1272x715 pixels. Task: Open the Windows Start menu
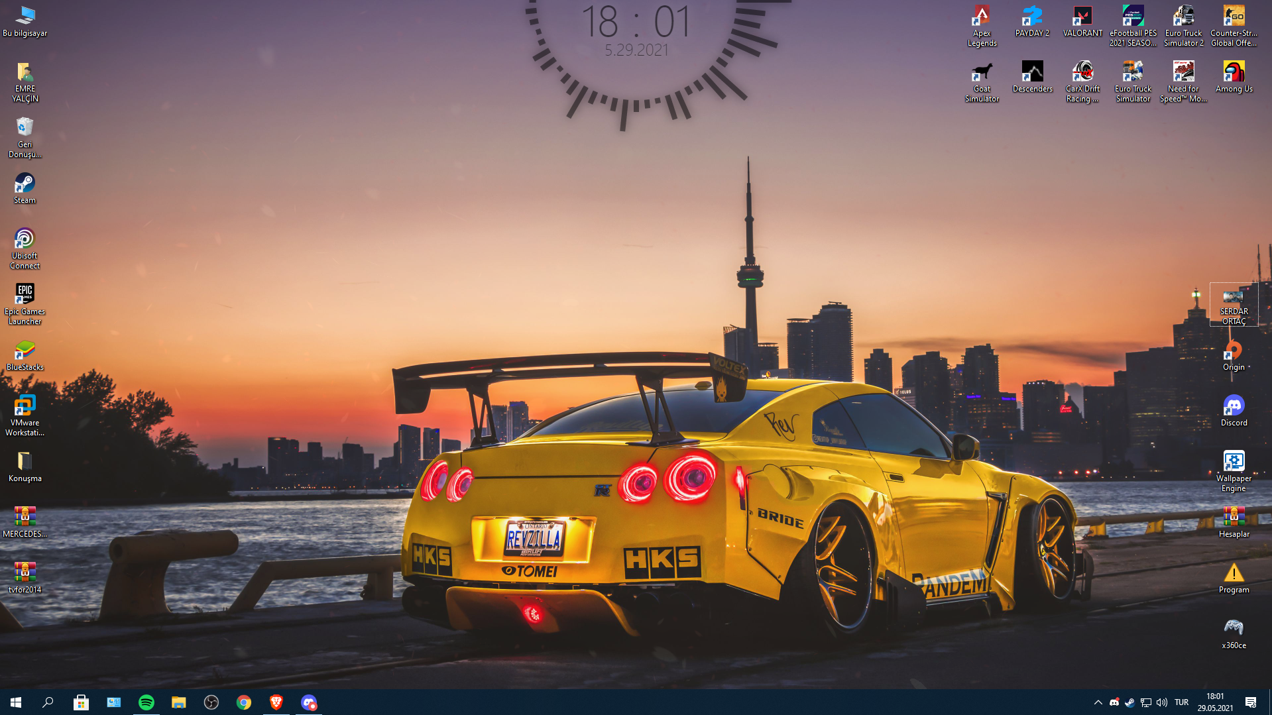click(x=16, y=702)
